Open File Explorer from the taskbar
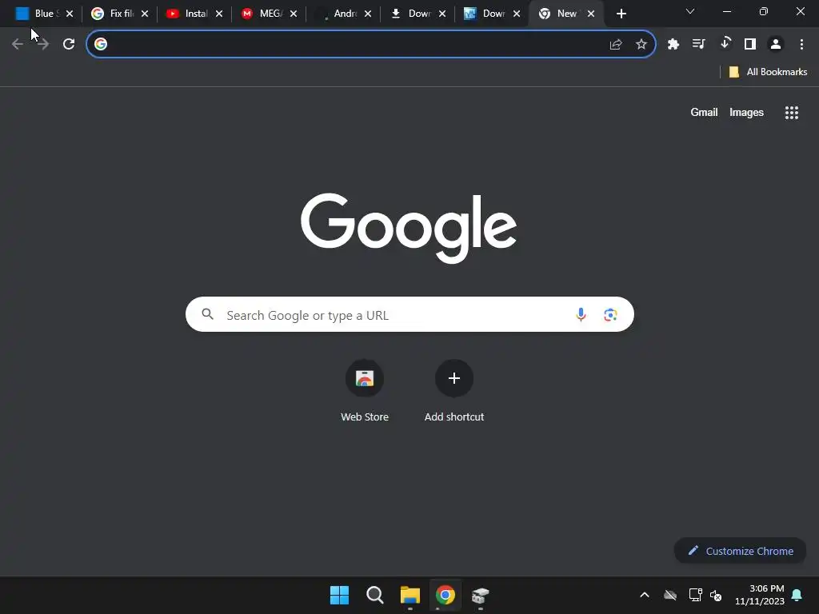 (x=410, y=595)
